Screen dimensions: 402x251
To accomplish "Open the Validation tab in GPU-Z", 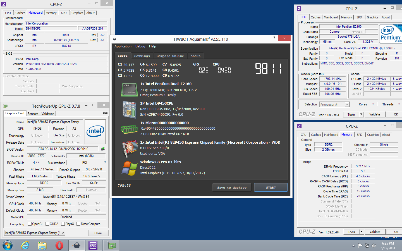I will pos(48,114).
